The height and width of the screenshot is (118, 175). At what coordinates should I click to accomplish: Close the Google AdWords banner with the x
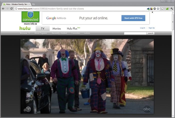click(152, 12)
